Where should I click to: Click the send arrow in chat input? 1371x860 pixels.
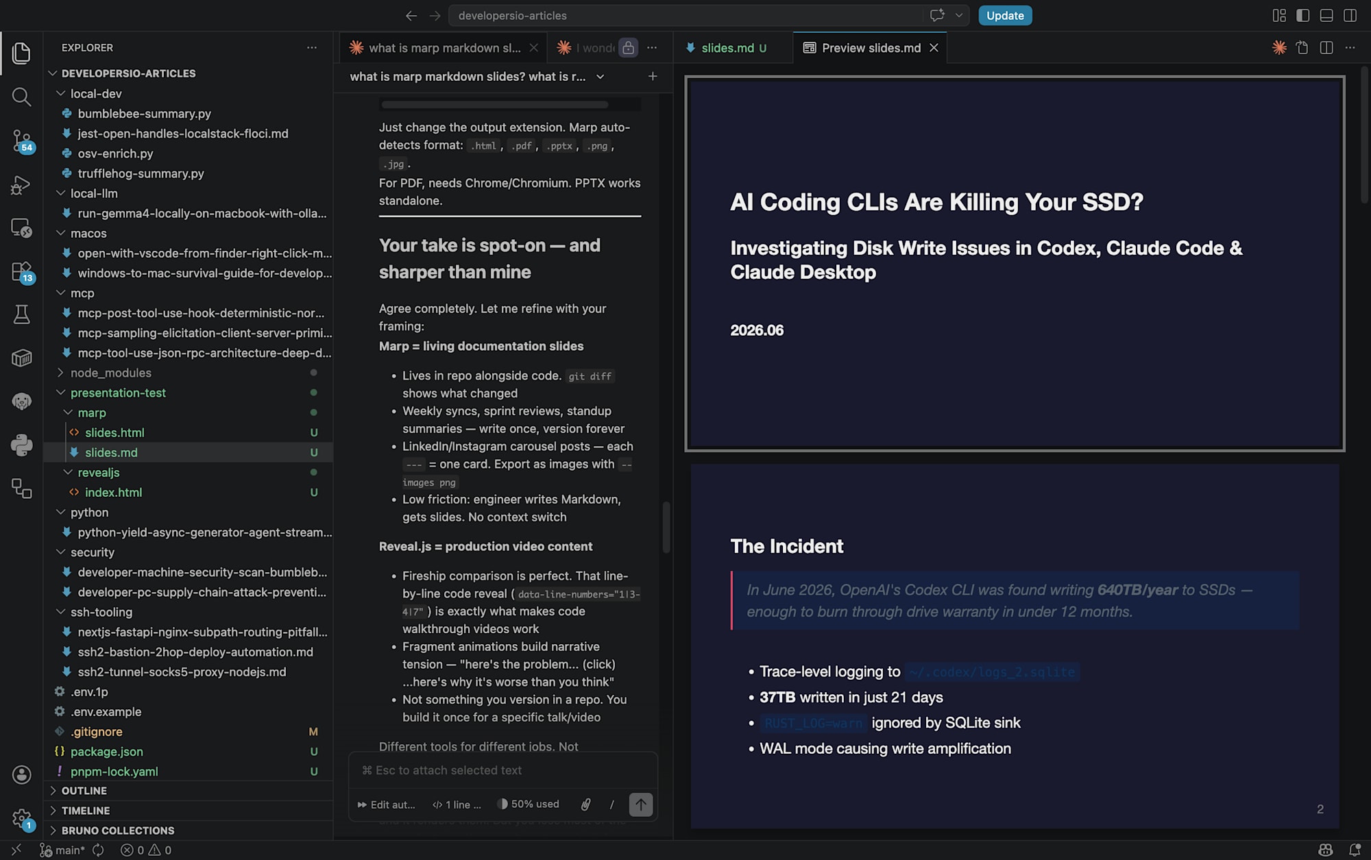[641, 804]
